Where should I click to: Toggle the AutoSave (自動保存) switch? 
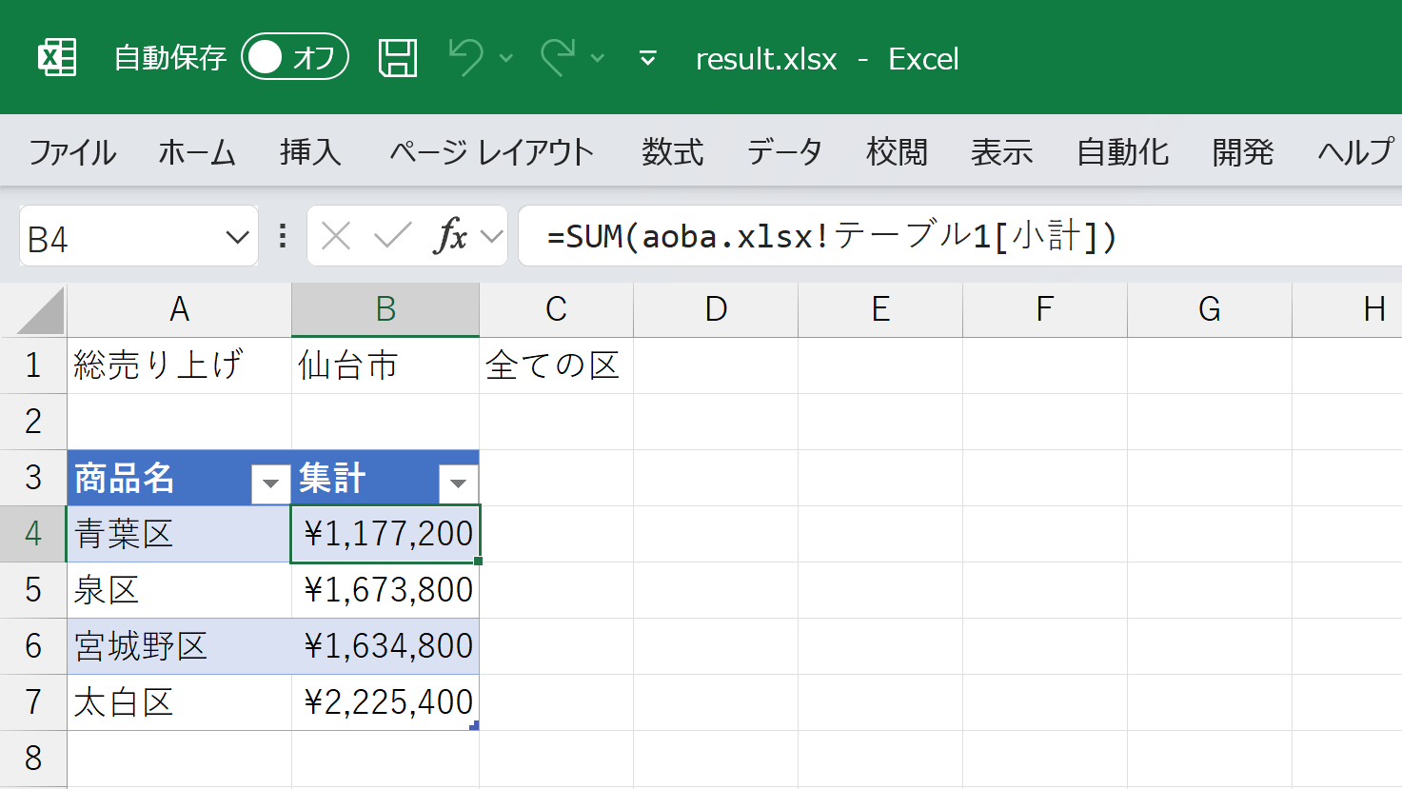pos(295,58)
